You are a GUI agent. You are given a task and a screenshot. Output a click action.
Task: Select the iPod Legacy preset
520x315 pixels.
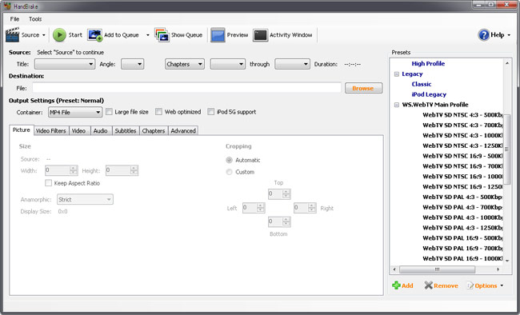[x=429, y=94]
